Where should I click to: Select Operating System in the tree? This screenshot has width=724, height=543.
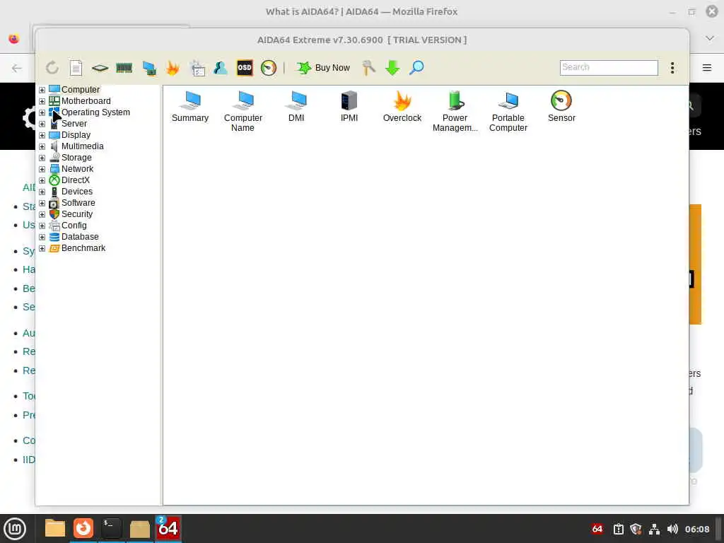(95, 112)
